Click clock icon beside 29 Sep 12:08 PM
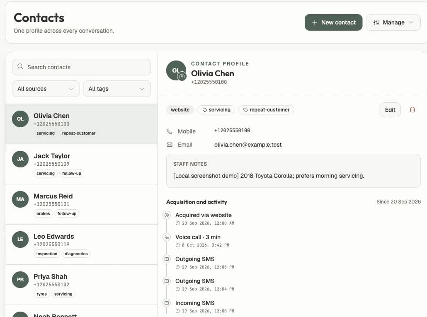 [x=178, y=267]
